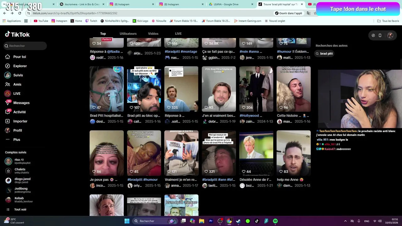Open the 'Je peux pas' video with 86 likes
This screenshot has width=402, height=226.
(106, 153)
